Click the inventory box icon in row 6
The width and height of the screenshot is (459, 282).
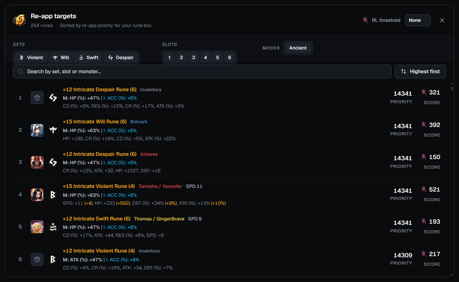click(37, 259)
